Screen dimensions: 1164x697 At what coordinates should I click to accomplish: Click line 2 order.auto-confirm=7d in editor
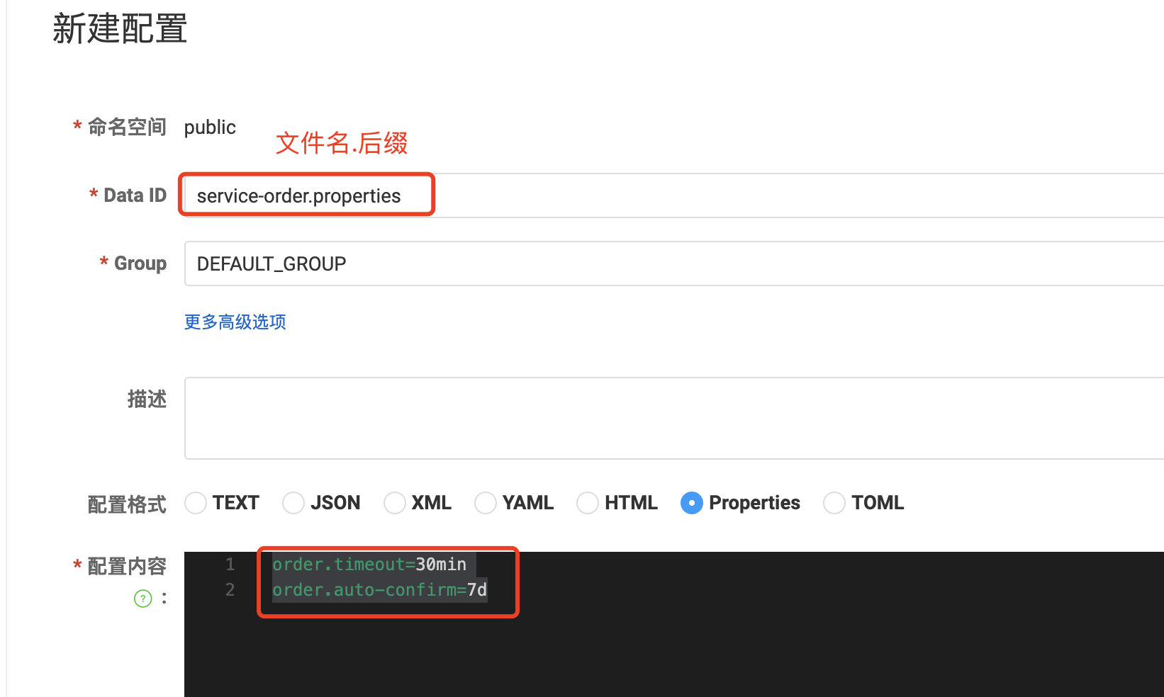pos(380,590)
